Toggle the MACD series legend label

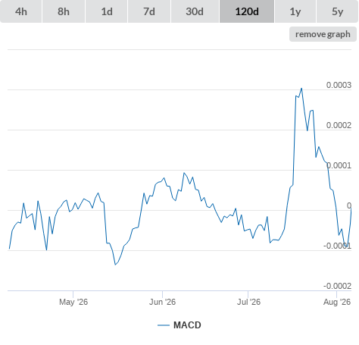tap(187, 325)
